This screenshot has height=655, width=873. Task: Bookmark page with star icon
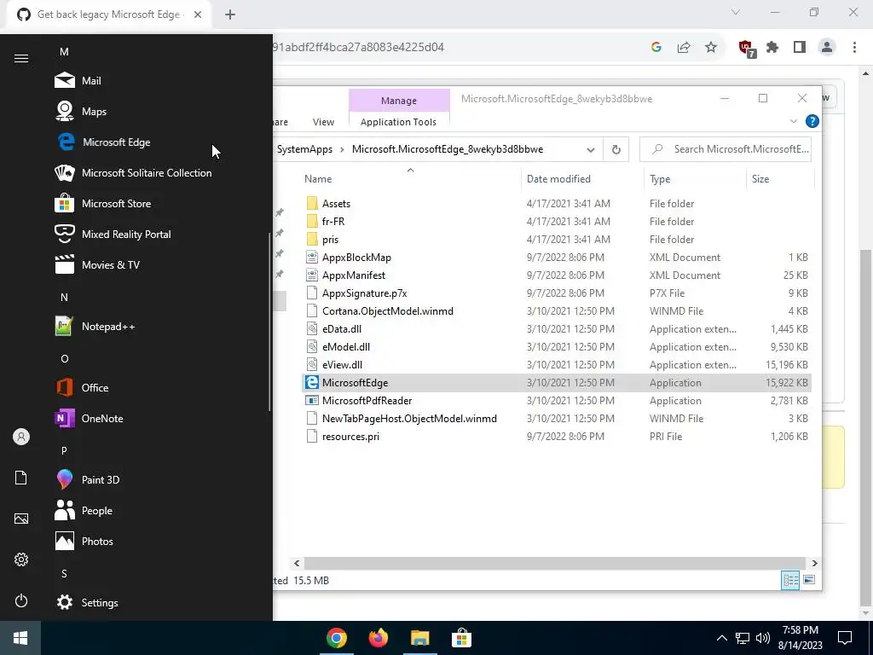711,48
